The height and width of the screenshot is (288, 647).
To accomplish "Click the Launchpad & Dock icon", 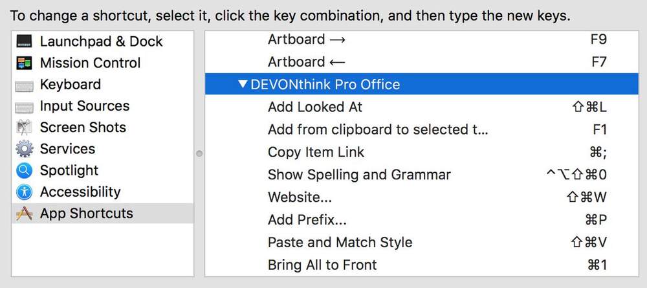I will pyautogui.click(x=24, y=41).
